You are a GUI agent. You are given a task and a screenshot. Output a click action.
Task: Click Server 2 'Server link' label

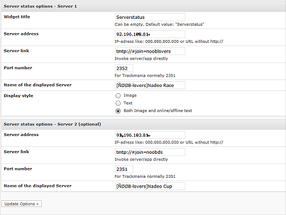[x=17, y=152]
